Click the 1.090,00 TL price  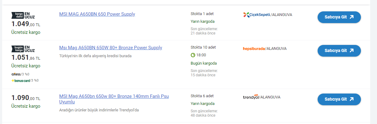[x=26, y=98]
